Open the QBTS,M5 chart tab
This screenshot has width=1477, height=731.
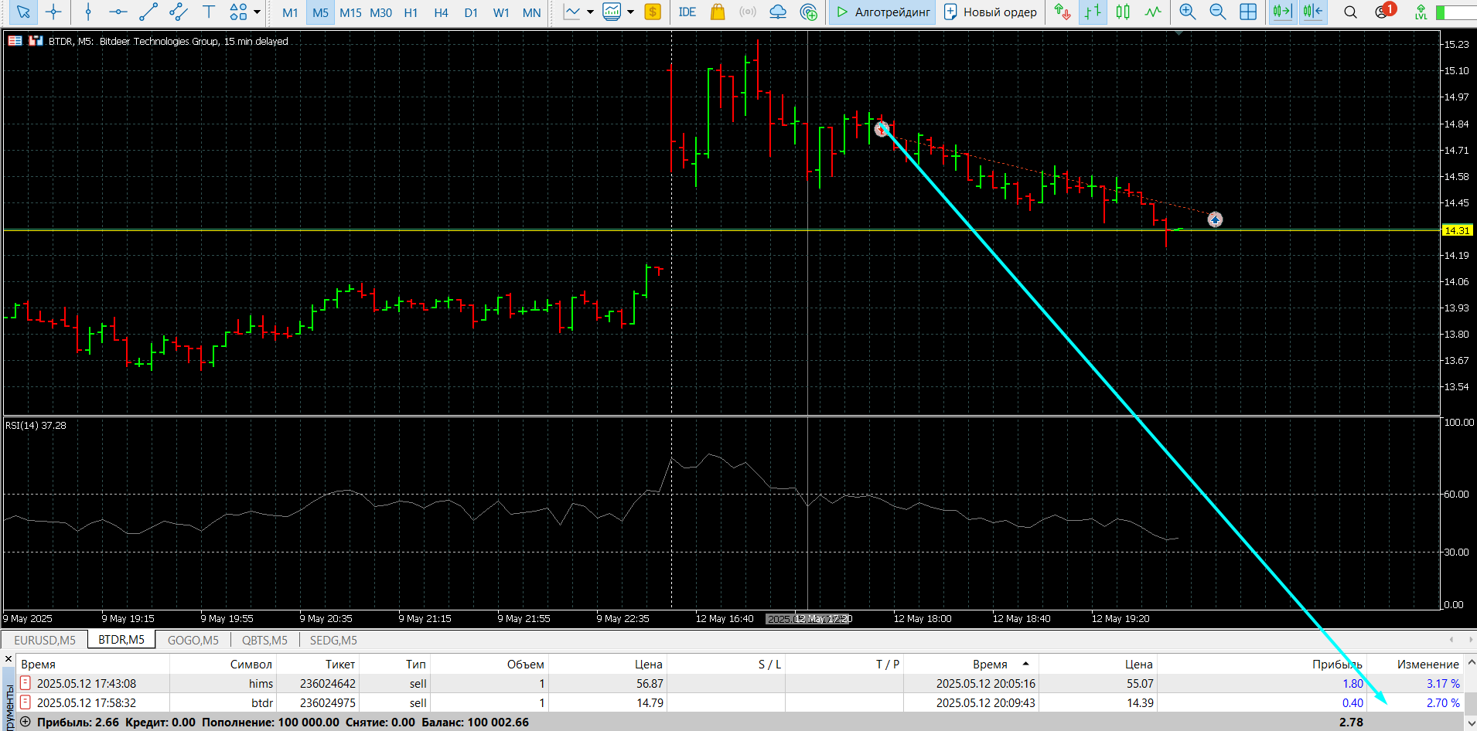click(264, 640)
